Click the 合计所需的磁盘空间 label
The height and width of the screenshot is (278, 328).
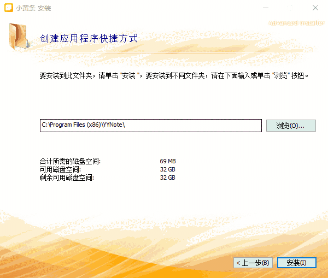click(70, 161)
